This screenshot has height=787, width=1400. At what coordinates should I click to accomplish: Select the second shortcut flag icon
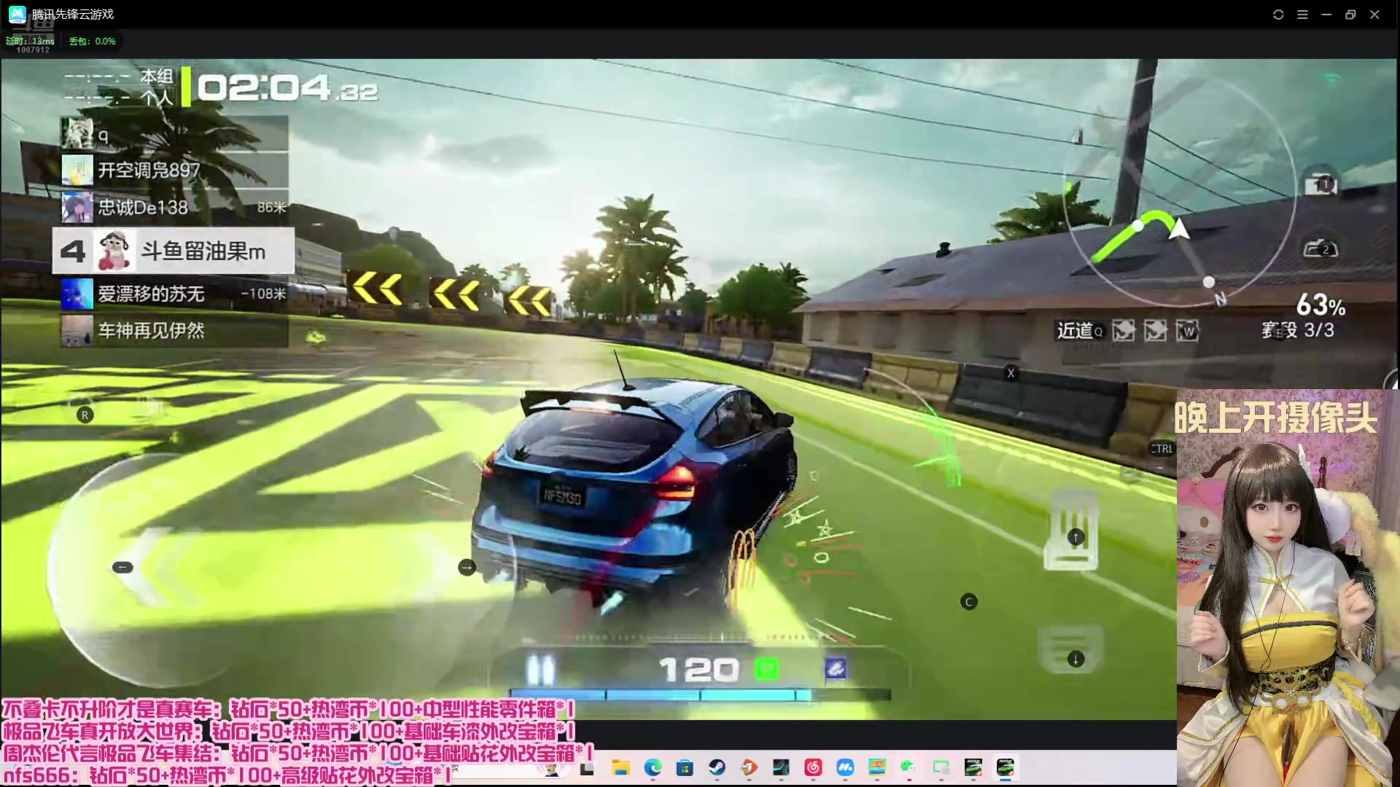[x=1156, y=331]
